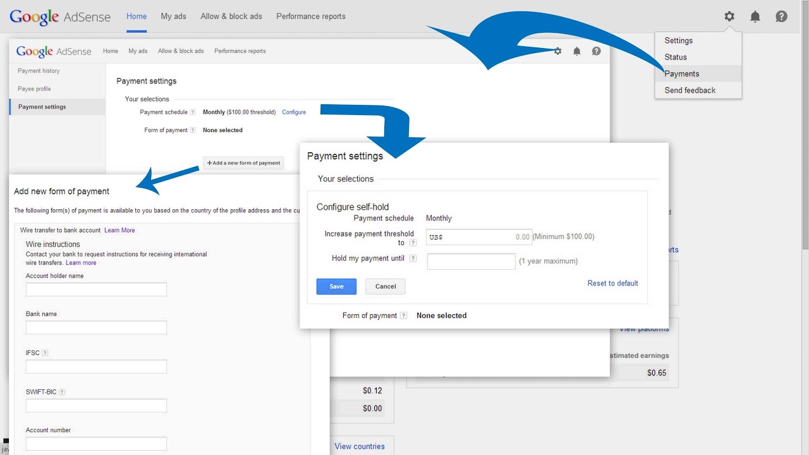The image size is (809, 455).
Task: Click the 'Reset to default' link
Action: [x=613, y=283]
